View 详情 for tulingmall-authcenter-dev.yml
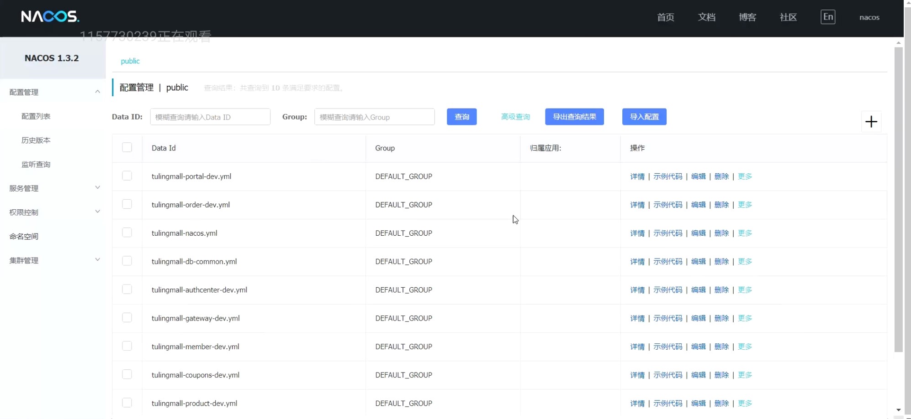This screenshot has height=419, width=911. point(637,290)
